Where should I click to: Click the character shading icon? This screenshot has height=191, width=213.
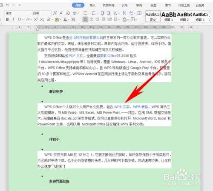click(x=73, y=20)
